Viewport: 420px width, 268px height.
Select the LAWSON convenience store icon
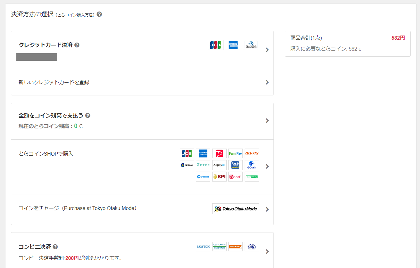(203, 246)
